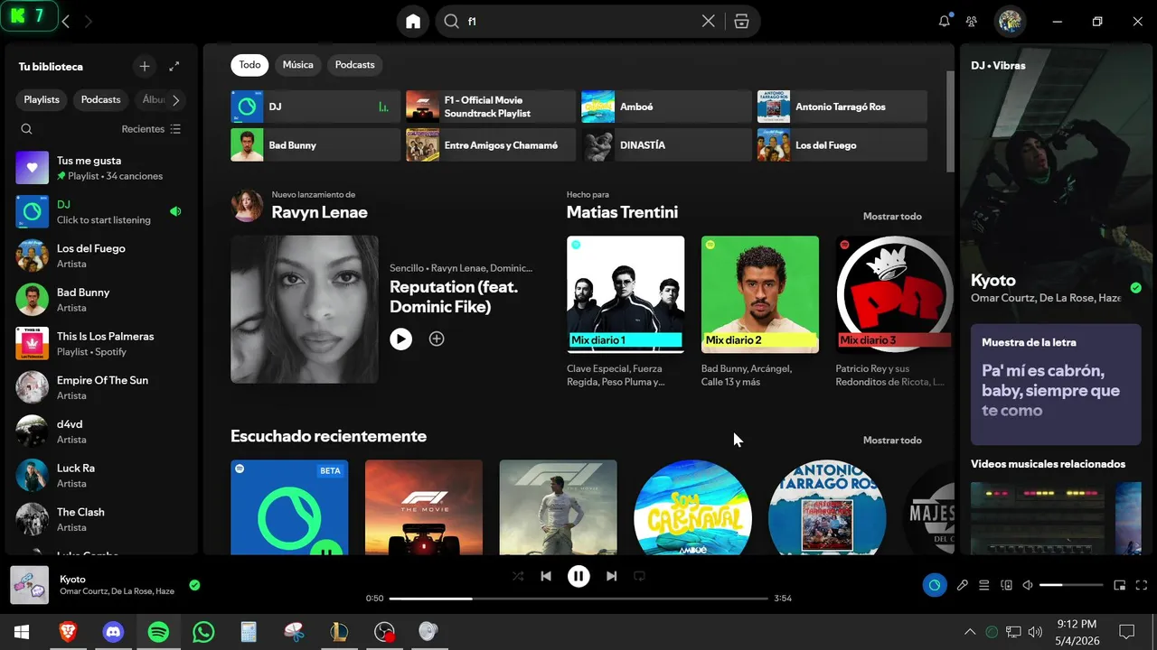Open the Friend Activity icon

972,22
